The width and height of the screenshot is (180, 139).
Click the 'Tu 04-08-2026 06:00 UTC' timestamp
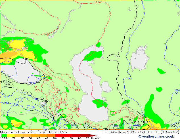tap(131, 132)
